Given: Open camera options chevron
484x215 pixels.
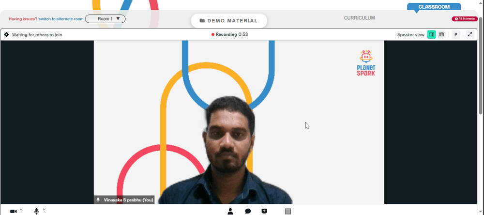Looking at the screenshot, I should (x=21, y=210).
